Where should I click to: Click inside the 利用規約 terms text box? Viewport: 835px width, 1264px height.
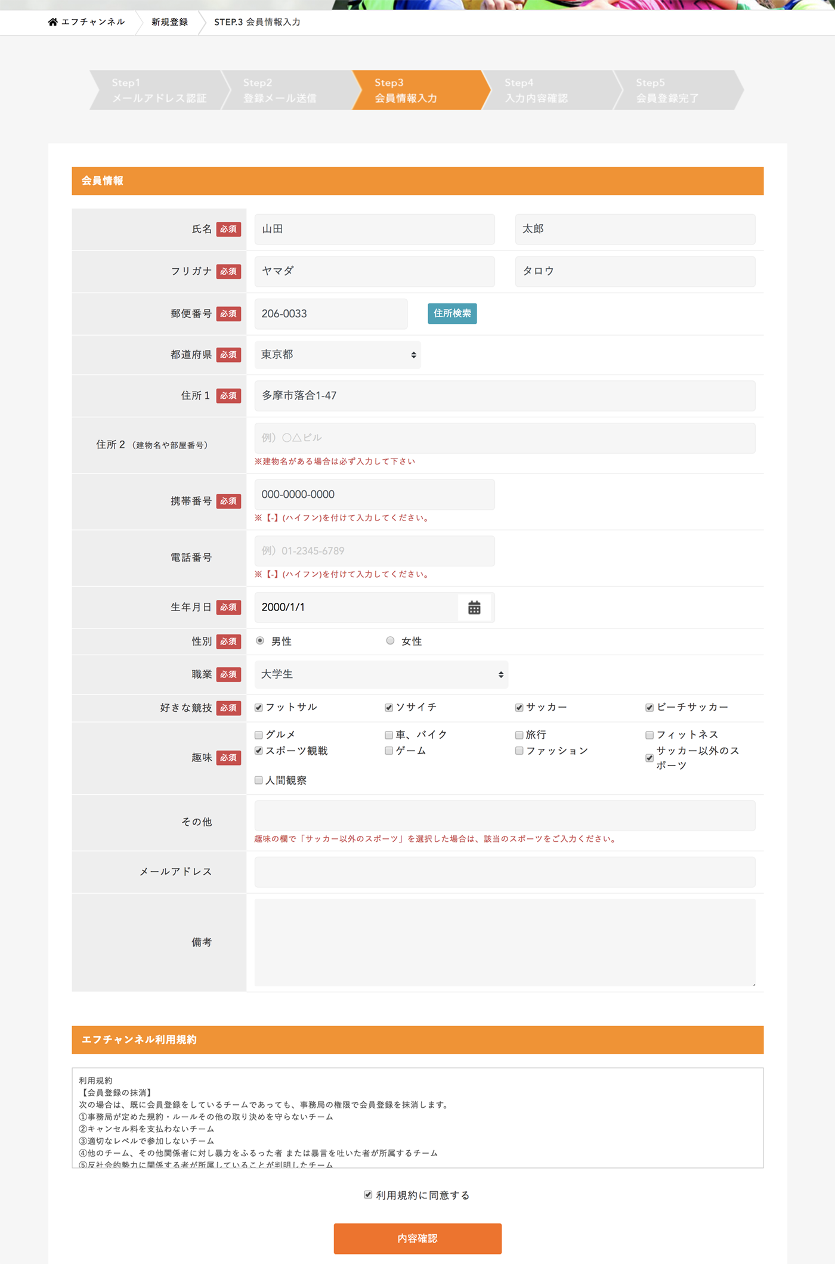[417, 1118]
